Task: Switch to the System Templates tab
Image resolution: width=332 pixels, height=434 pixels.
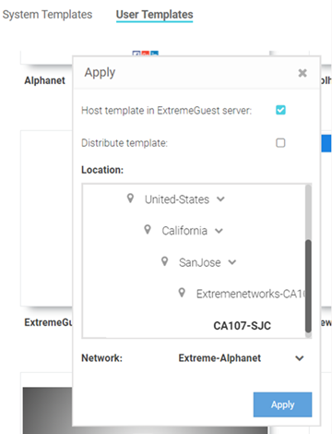Action: tap(47, 15)
